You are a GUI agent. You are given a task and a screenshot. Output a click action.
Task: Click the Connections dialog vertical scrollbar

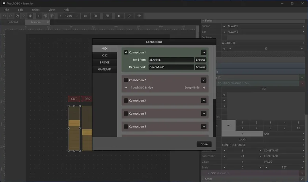click(x=214, y=73)
